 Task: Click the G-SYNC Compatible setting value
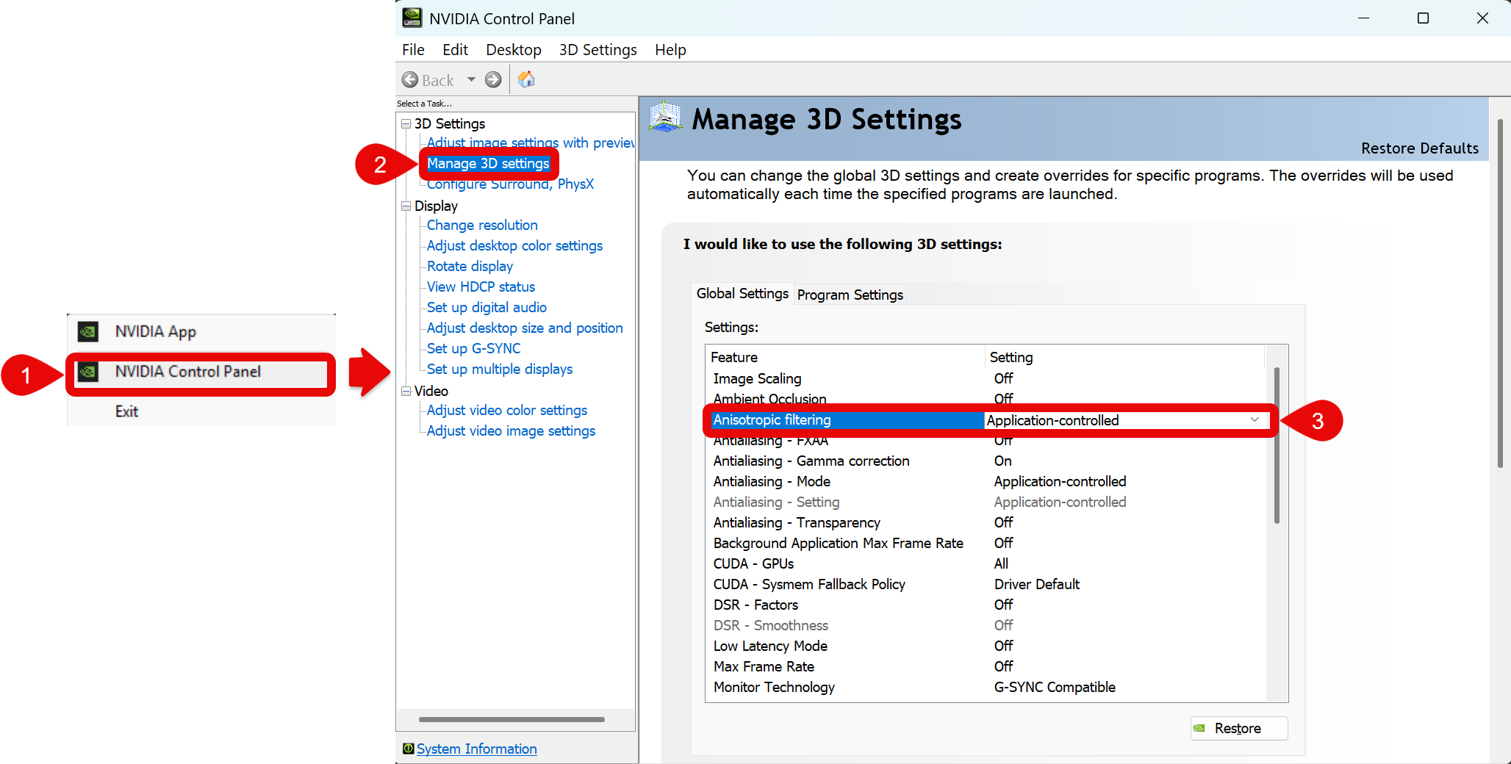pos(1055,687)
